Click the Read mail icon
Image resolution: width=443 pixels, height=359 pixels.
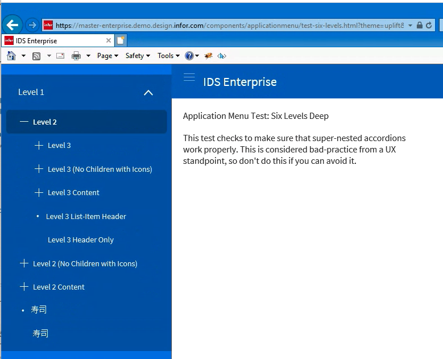[60, 56]
